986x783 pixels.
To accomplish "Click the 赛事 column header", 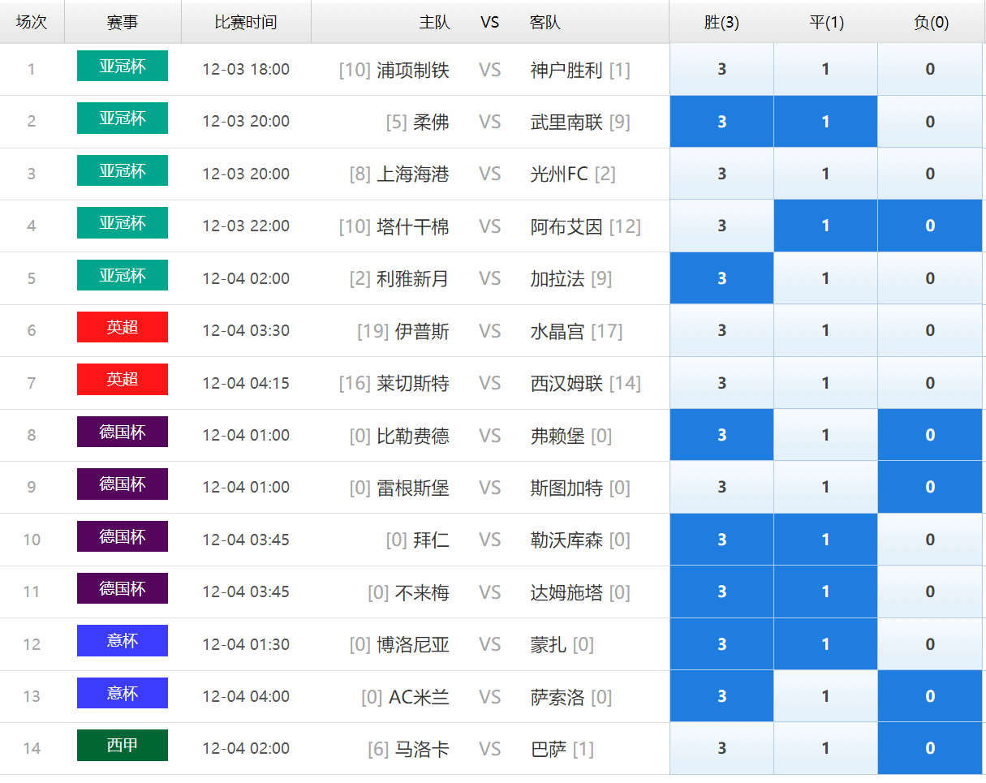I will (123, 22).
